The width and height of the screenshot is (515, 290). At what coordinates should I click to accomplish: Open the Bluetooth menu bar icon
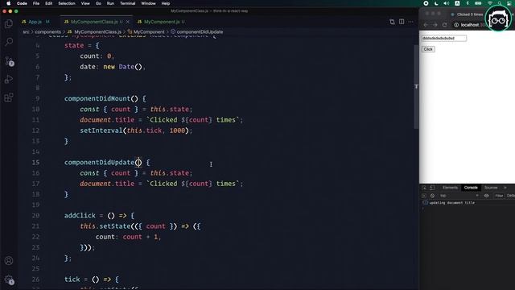(x=468, y=3)
